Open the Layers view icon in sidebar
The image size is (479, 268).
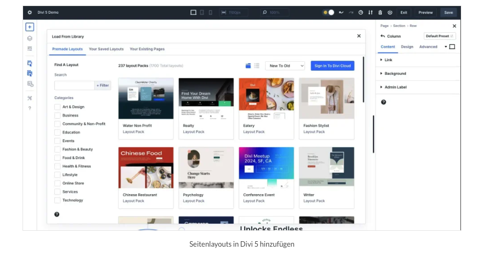point(30,38)
